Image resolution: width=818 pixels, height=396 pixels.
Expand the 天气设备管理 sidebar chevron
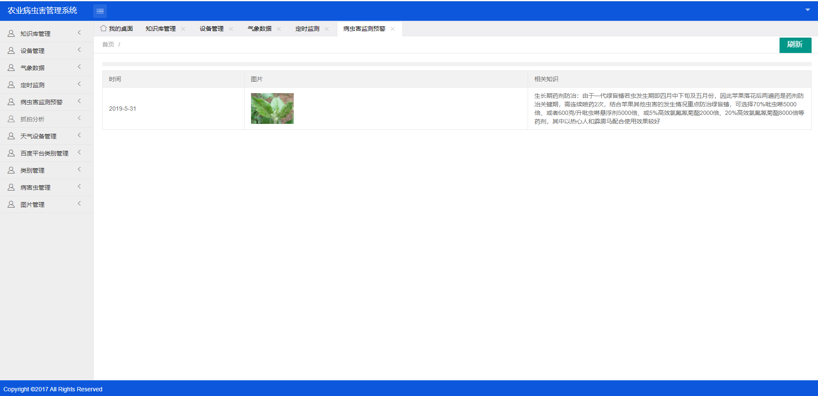pyautogui.click(x=79, y=135)
